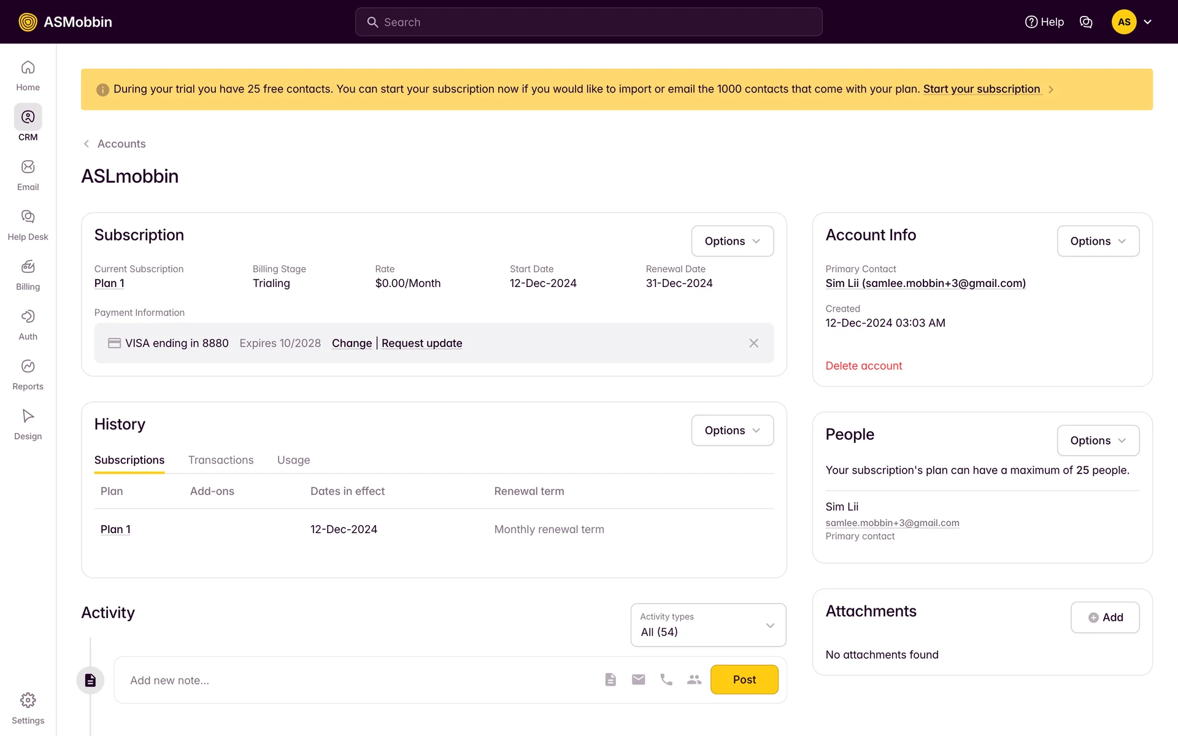Open the Design section icon

pyautogui.click(x=28, y=416)
